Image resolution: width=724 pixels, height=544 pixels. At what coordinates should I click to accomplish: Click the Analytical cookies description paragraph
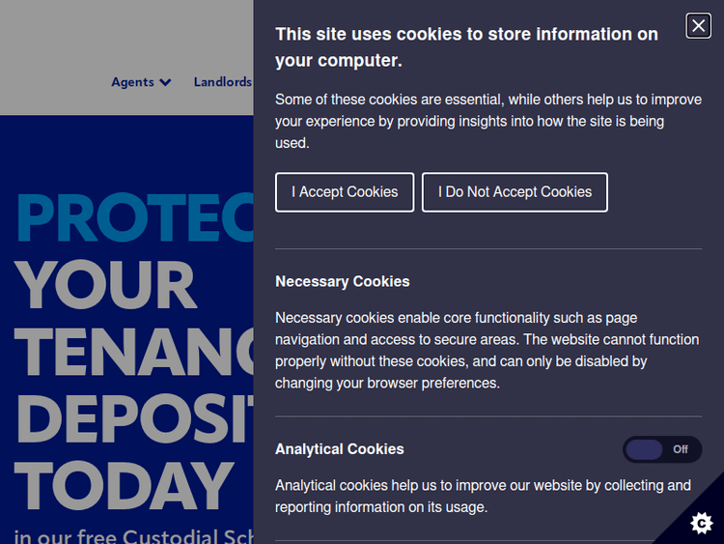point(483,496)
